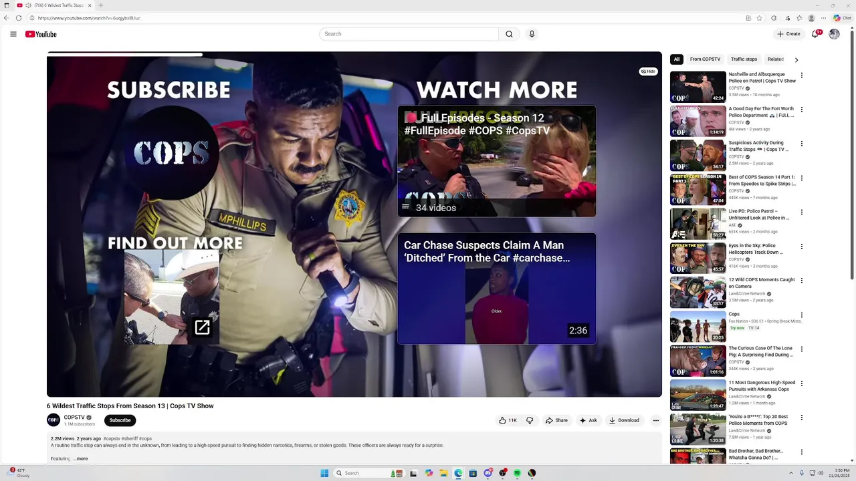Click the browser back arrow
The image size is (856, 481).
click(x=7, y=18)
